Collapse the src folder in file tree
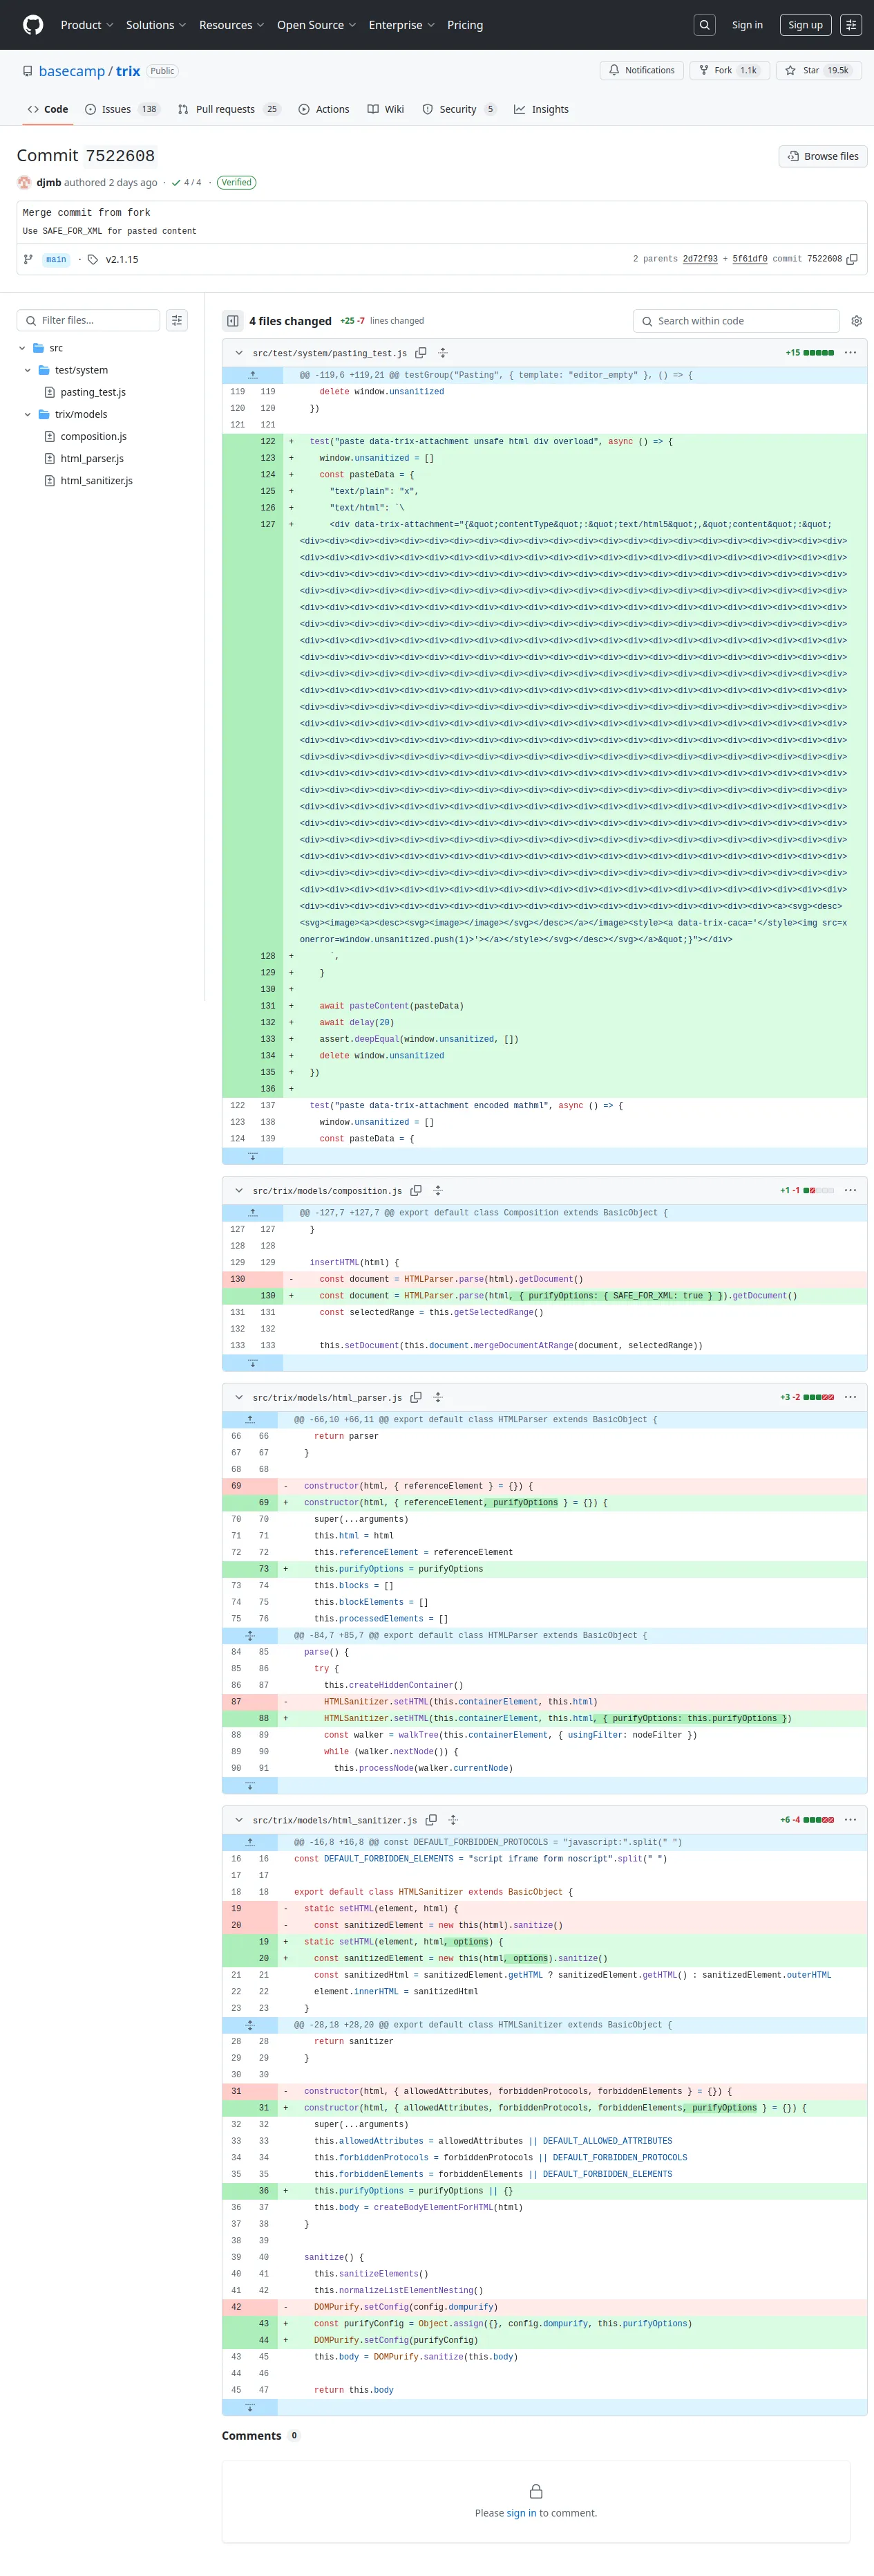This screenshot has height=2576, width=874. 22,348
